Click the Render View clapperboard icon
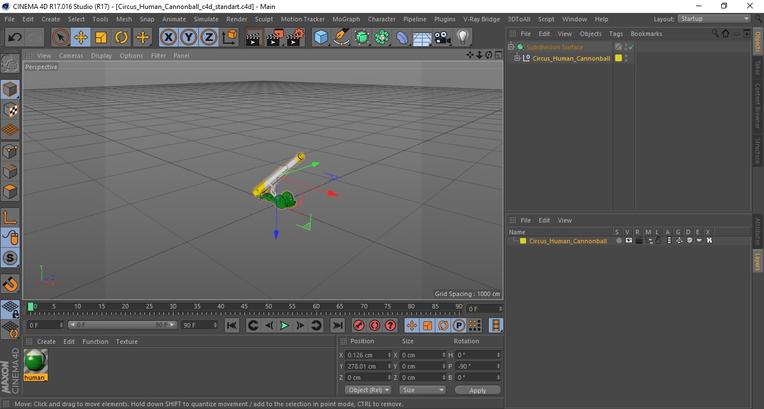 tap(255, 38)
